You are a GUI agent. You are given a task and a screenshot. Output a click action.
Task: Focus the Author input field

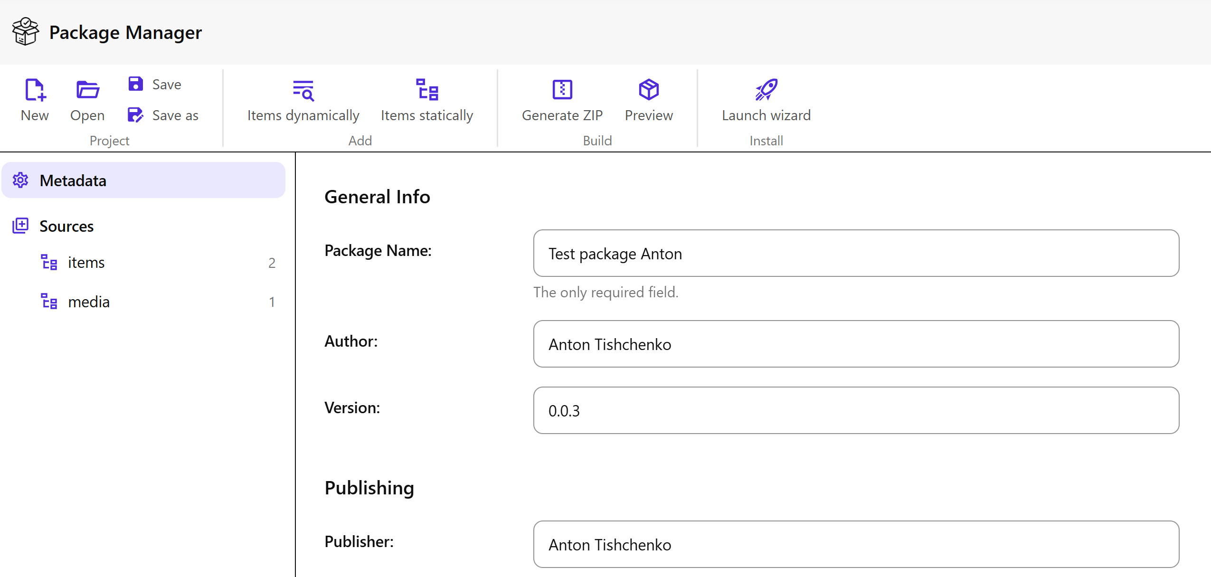pyautogui.click(x=856, y=344)
